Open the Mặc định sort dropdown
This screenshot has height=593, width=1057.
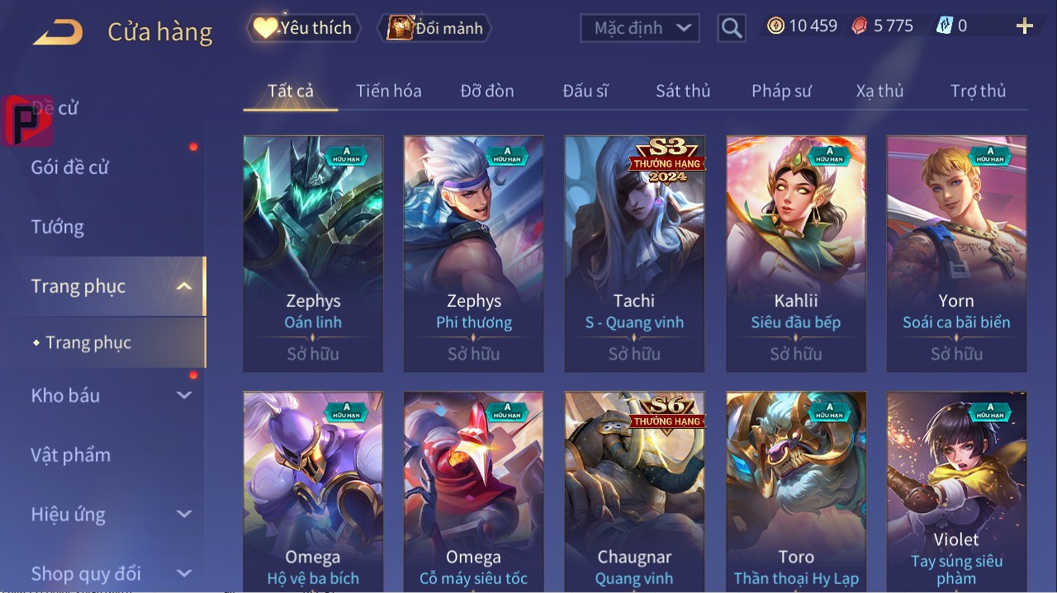pyautogui.click(x=640, y=28)
